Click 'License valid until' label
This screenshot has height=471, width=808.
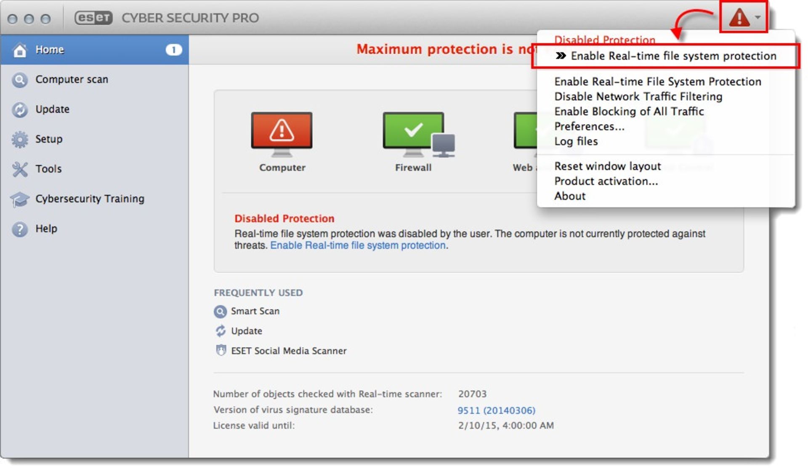[x=254, y=426]
